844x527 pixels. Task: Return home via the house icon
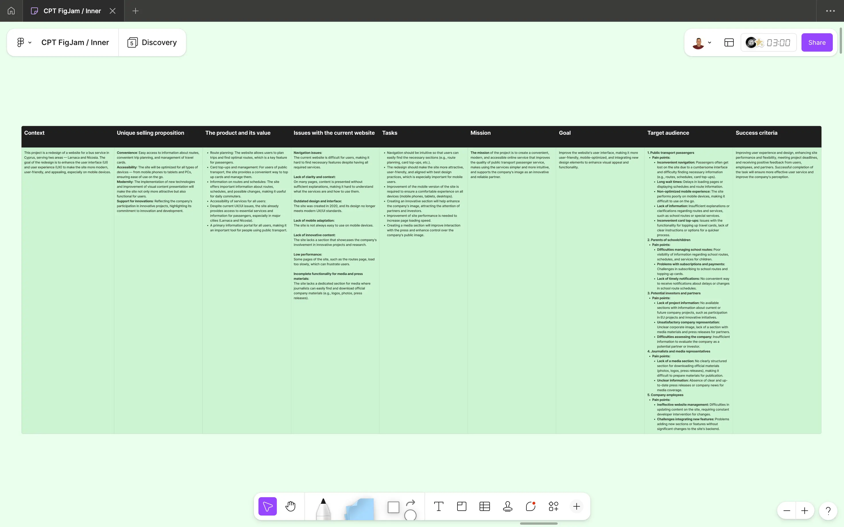(x=11, y=10)
